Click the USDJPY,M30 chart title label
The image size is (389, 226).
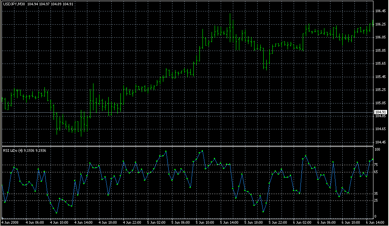click(14, 4)
